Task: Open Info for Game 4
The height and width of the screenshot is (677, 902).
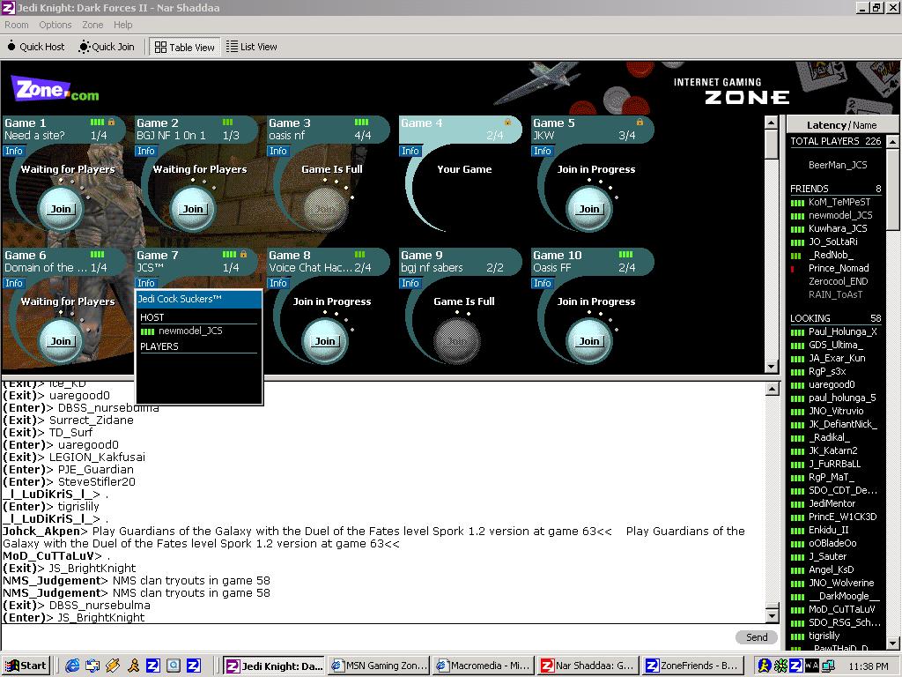Action: tap(410, 151)
